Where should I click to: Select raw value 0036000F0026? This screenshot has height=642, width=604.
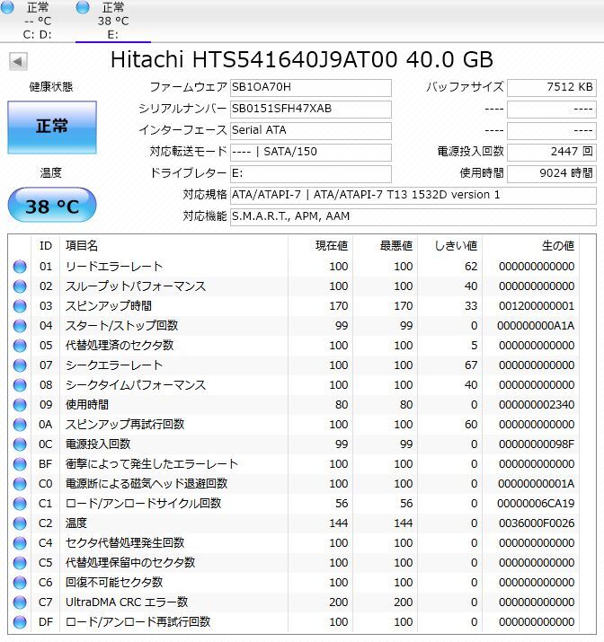tap(537, 523)
